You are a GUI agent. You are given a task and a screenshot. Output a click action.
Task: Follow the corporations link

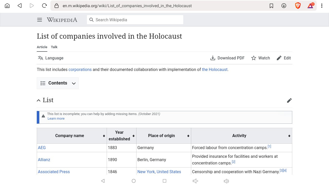pos(80,69)
